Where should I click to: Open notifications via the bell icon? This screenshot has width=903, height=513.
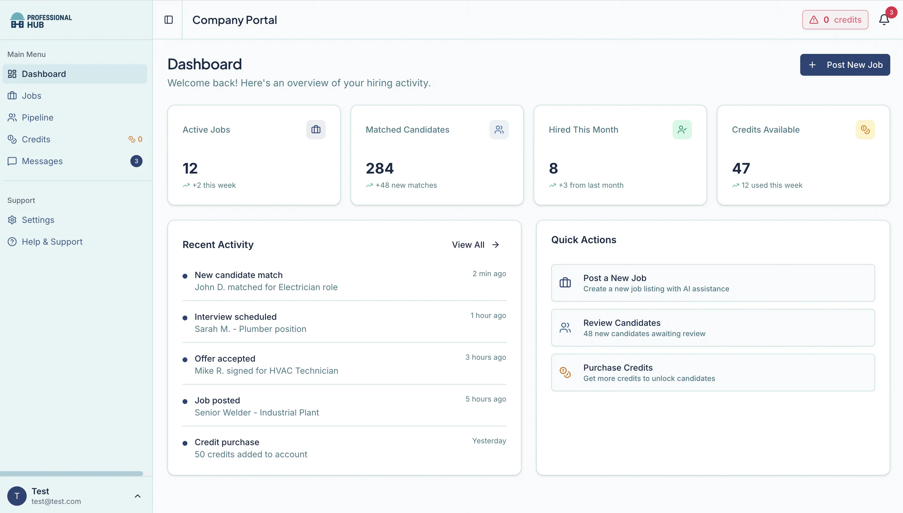point(883,19)
